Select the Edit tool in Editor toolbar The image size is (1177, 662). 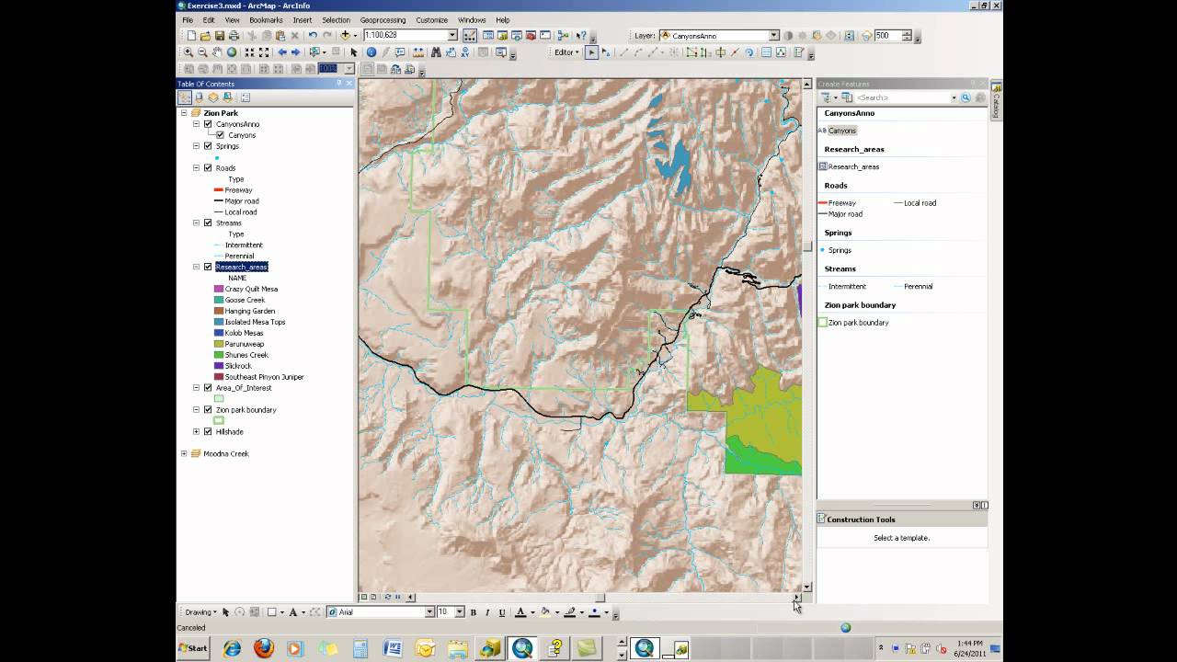591,52
